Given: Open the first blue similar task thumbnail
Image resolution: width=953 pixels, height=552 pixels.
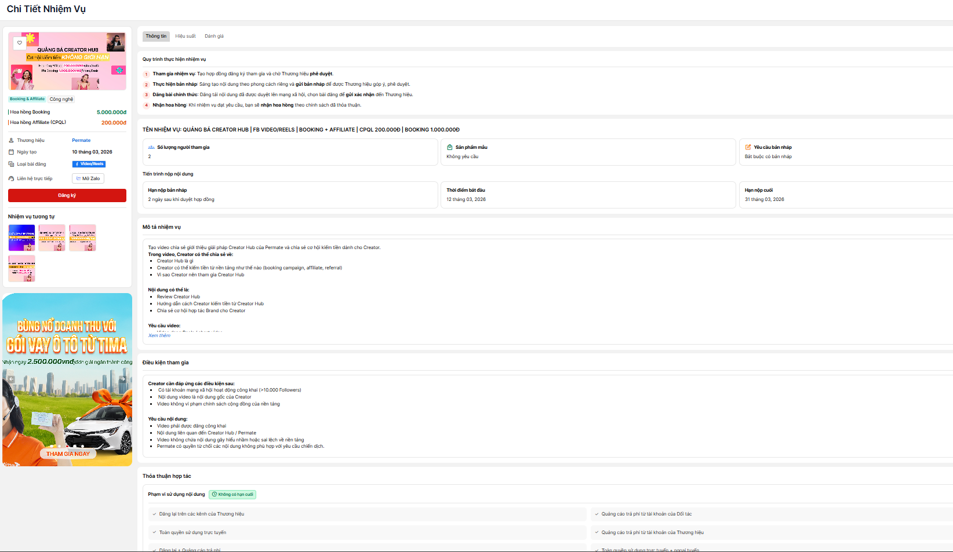Looking at the screenshot, I should pos(21,237).
